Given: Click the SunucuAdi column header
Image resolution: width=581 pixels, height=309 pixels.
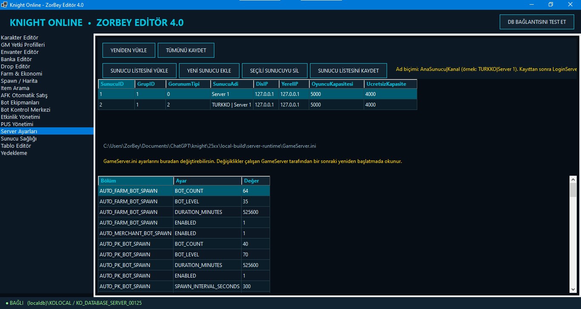Looking at the screenshot, I should click(x=232, y=84).
